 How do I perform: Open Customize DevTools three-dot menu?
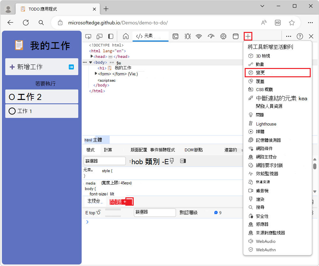pos(288,36)
